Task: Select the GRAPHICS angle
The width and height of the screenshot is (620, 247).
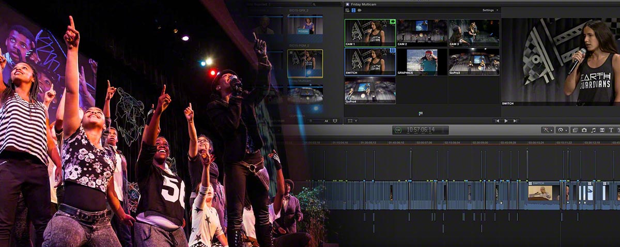Action: click(422, 62)
